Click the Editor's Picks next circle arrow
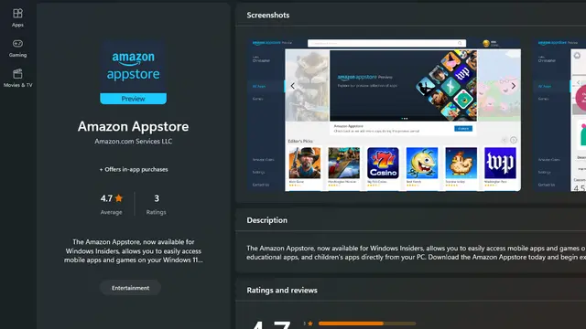Image resolution: width=586 pixels, height=329 pixels. pyautogui.click(x=514, y=140)
